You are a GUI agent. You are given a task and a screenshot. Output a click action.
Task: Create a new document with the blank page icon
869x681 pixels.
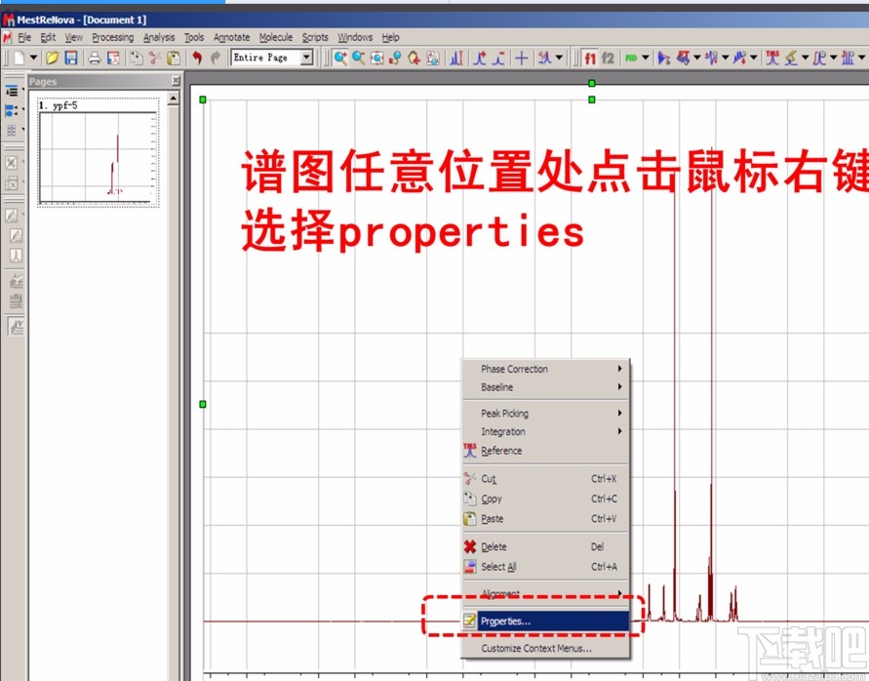(20, 58)
